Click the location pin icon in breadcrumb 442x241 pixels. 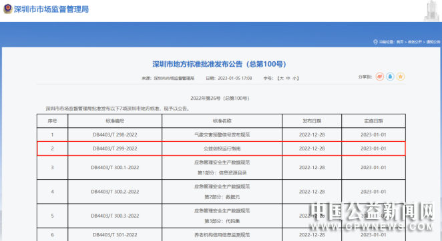[x=375, y=42]
